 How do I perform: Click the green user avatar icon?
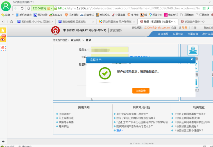[6, 6]
